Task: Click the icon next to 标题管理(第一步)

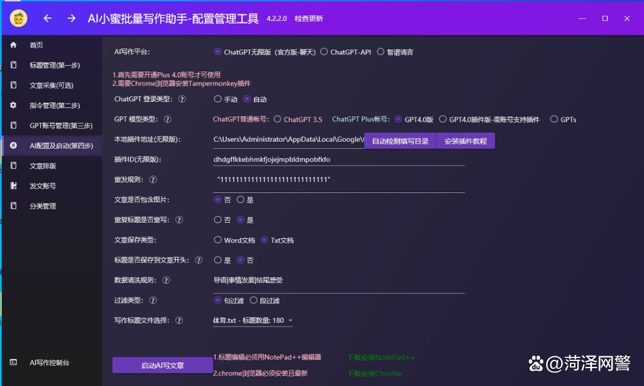Action: tap(14, 65)
